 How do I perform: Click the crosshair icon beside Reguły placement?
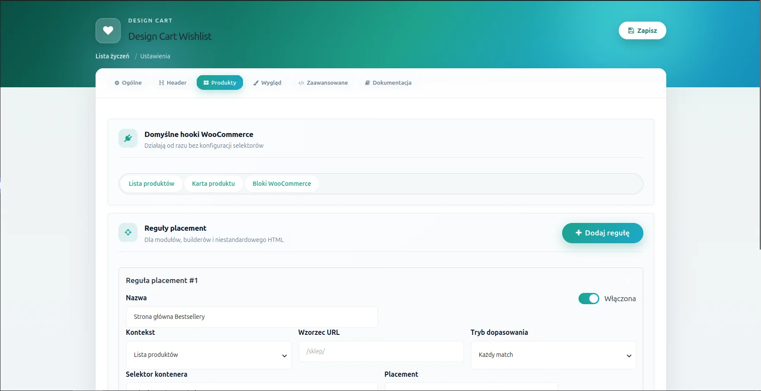[x=128, y=232]
